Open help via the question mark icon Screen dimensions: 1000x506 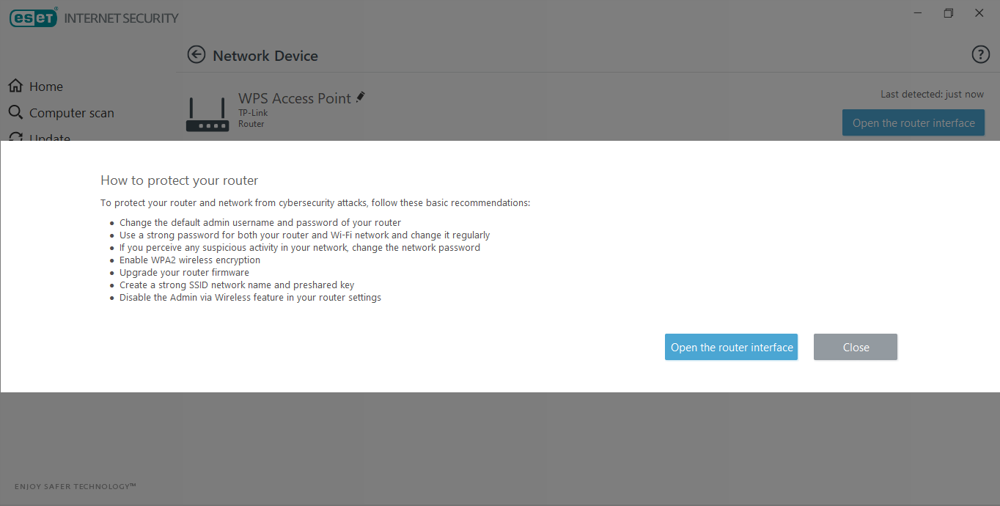click(980, 54)
